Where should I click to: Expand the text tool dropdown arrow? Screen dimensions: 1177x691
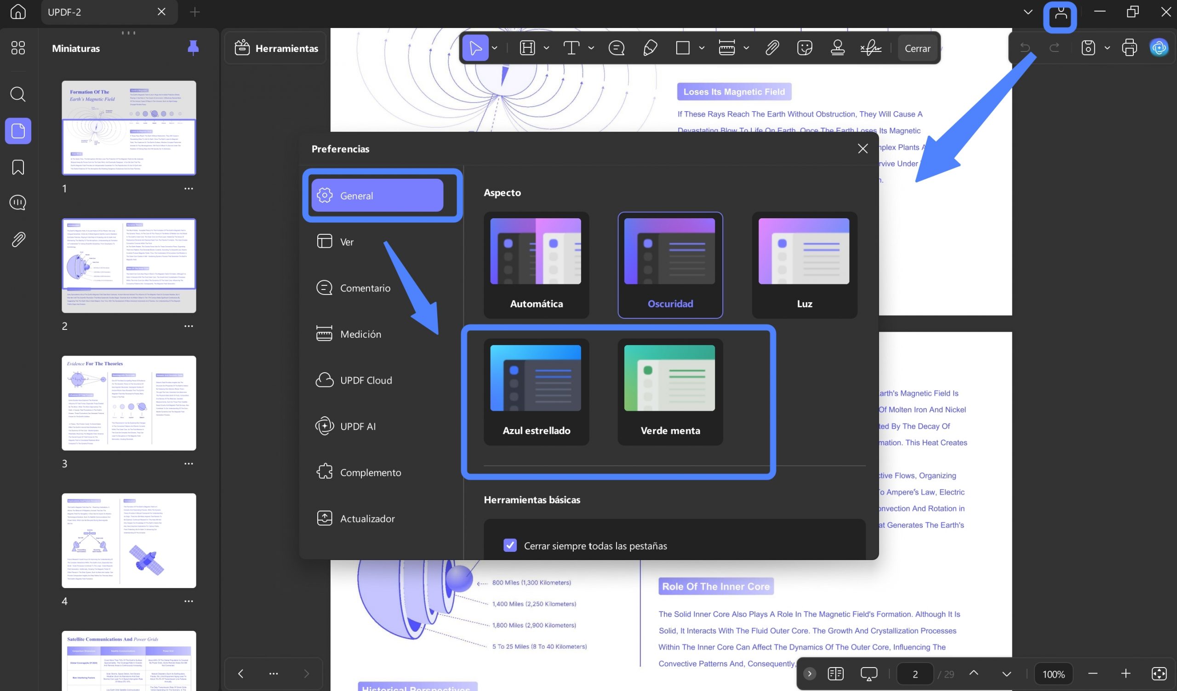[x=591, y=48]
